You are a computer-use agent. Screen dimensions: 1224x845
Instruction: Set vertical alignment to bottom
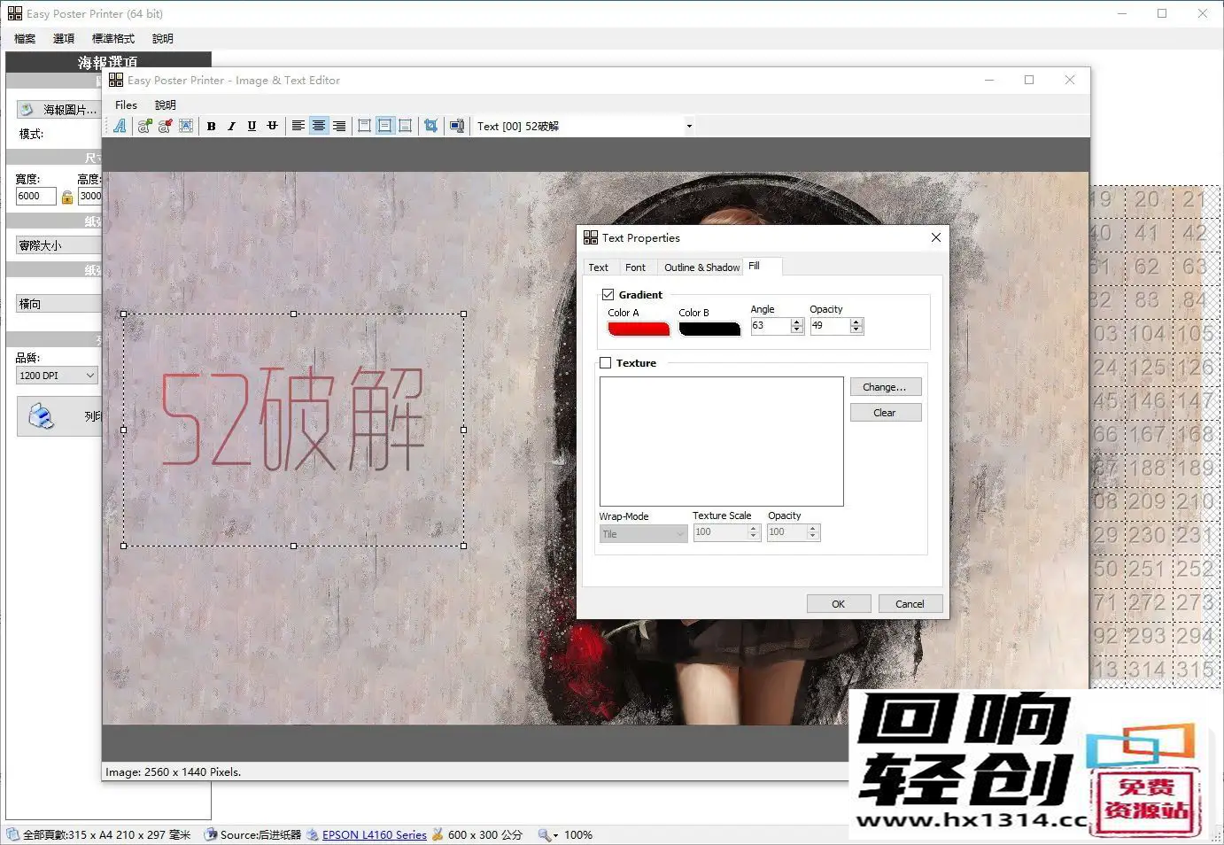[405, 126]
